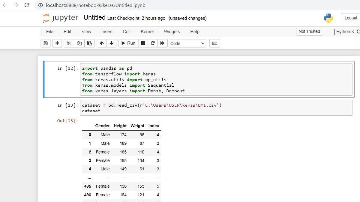The image size is (360, 202).
Task: Run the selected cell with the Run button
Action: [128, 43]
